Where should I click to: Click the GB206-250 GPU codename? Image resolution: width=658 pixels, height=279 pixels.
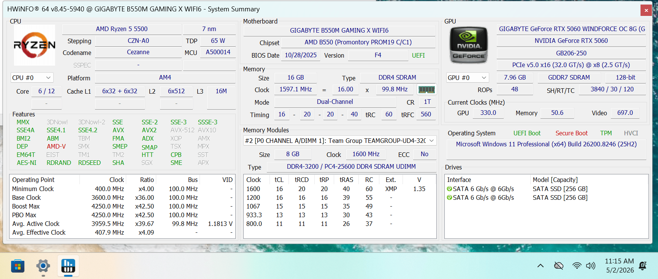click(571, 53)
